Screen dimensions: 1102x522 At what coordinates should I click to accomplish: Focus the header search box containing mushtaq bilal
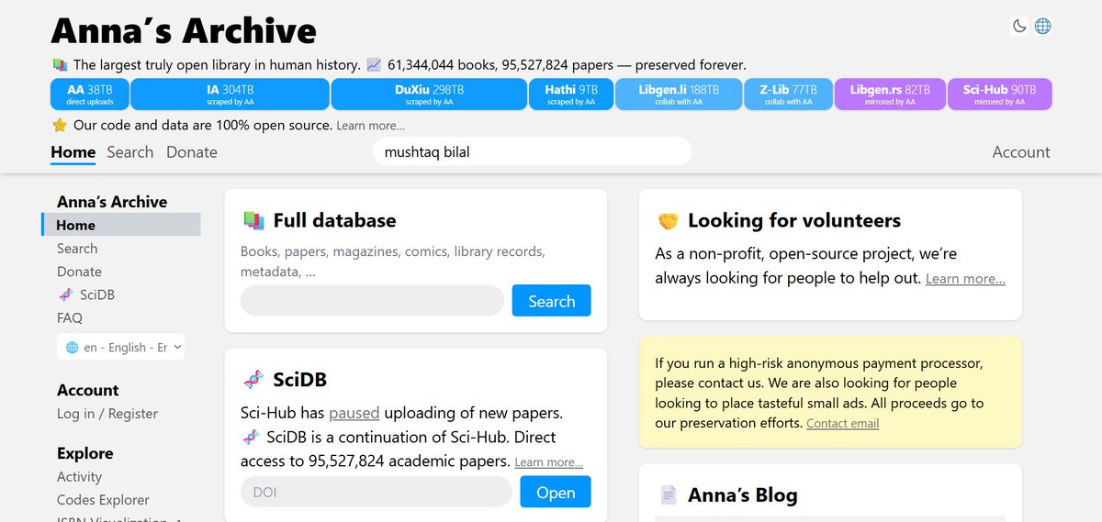[532, 151]
